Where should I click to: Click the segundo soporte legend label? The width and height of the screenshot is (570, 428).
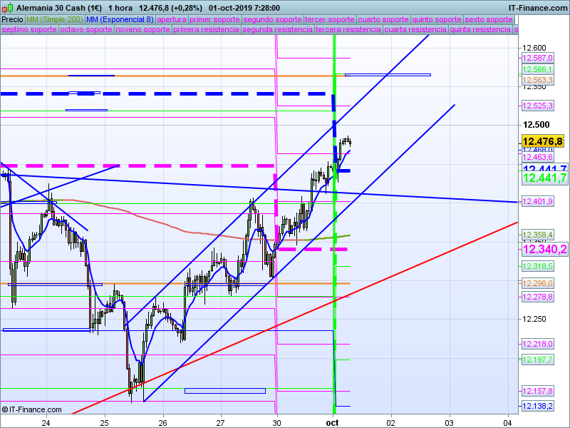pos(272,20)
